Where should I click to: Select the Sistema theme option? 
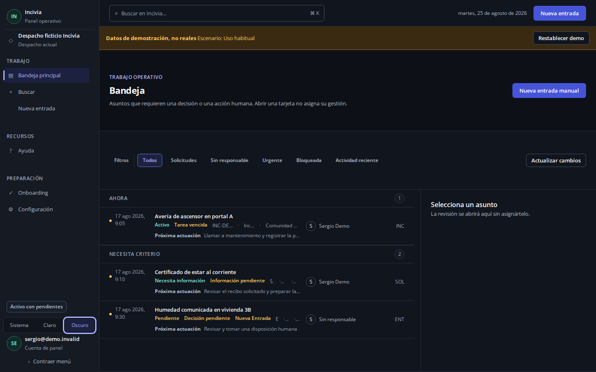pyautogui.click(x=19, y=325)
